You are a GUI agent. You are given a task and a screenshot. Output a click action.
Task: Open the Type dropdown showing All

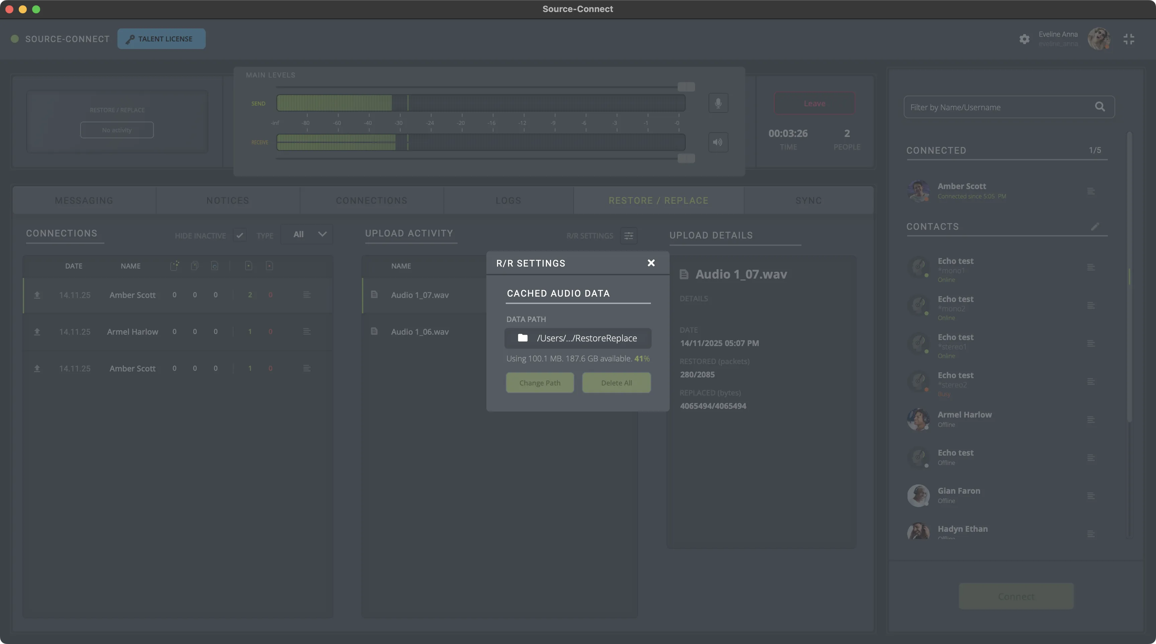coord(307,234)
